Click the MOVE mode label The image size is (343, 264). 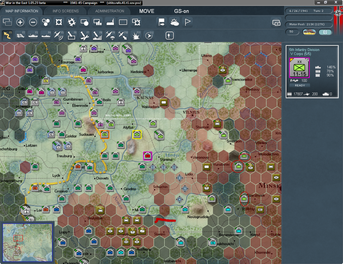click(147, 11)
